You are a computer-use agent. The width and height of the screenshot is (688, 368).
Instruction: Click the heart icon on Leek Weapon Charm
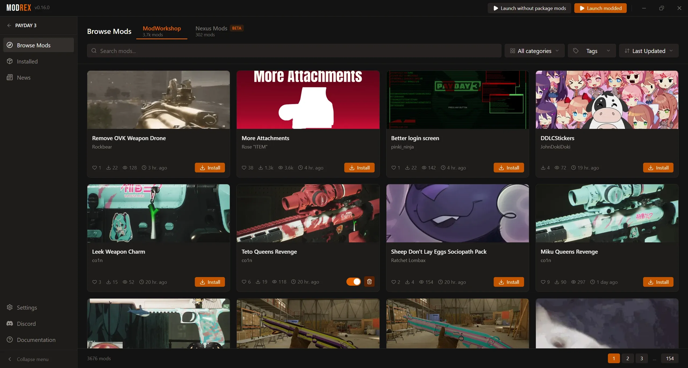tap(94, 282)
